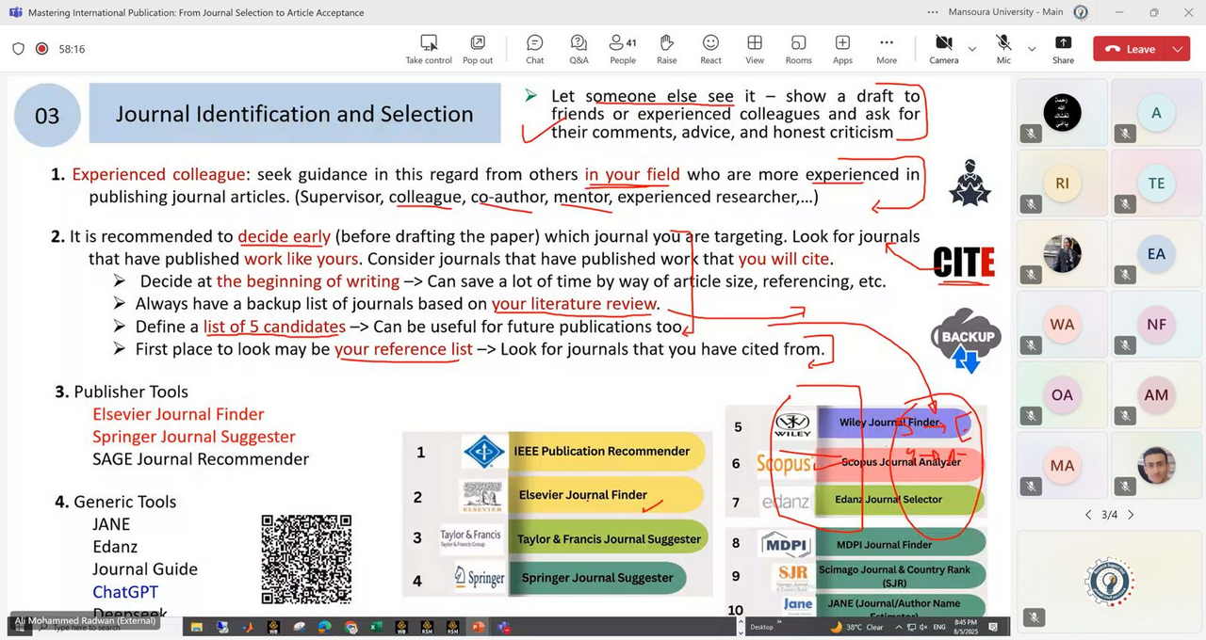1206x640 pixels.
Task: Expand the Leave options dropdown arrow
Action: 1179,49
